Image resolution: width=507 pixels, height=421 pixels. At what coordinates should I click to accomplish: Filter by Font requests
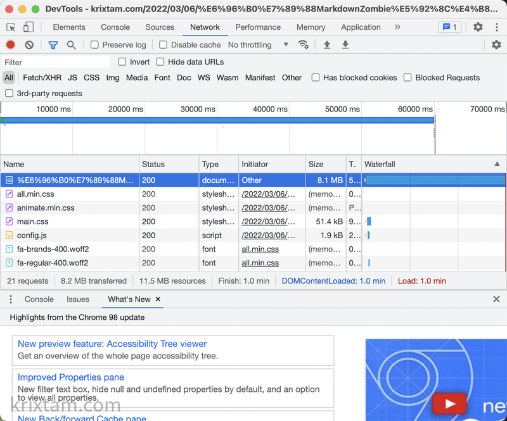pos(162,77)
